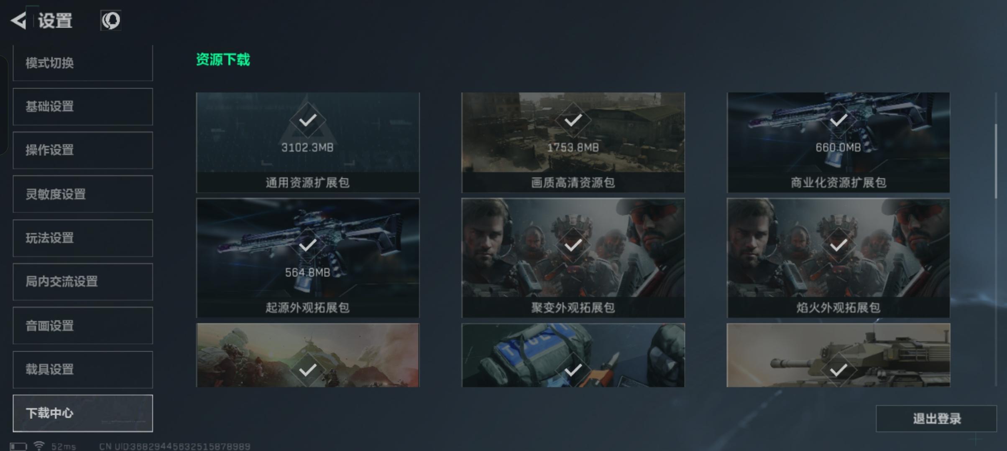Viewport: 1007px width, 451px height.
Task: Click the Wi-Fi signal icon in status bar
Action: coord(39,446)
